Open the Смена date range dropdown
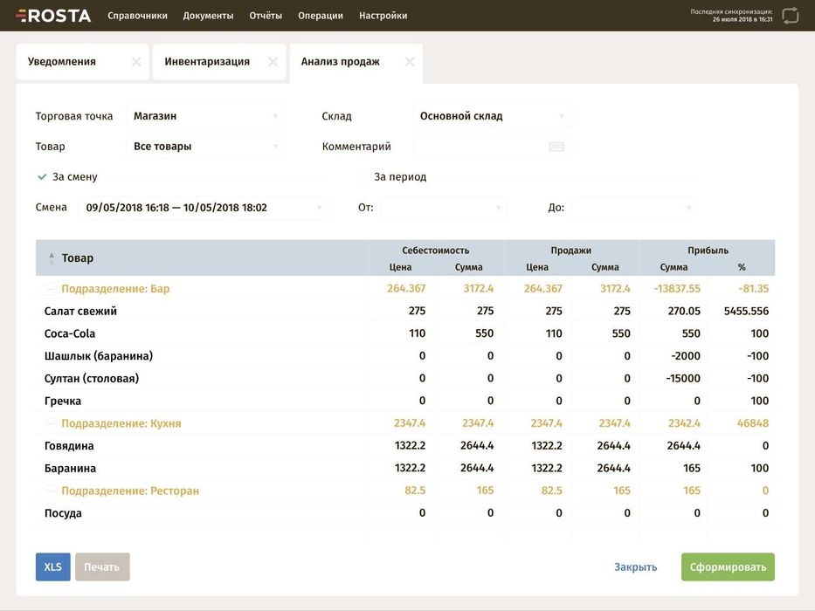 point(201,208)
